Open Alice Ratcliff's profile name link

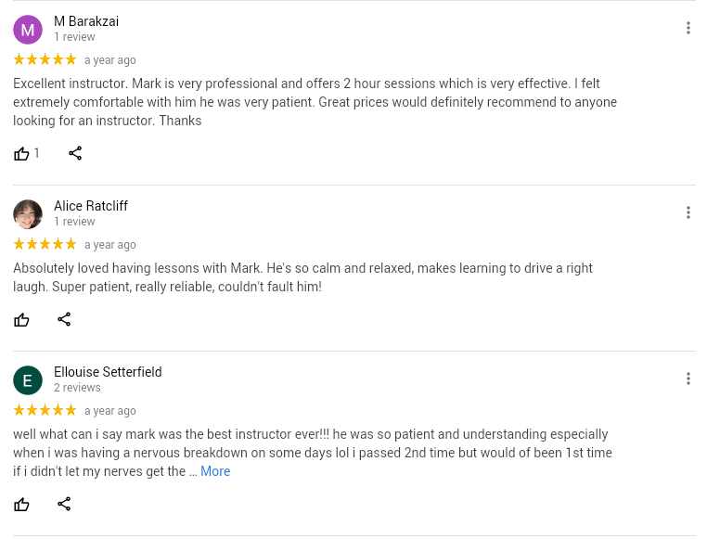pos(91,206)
